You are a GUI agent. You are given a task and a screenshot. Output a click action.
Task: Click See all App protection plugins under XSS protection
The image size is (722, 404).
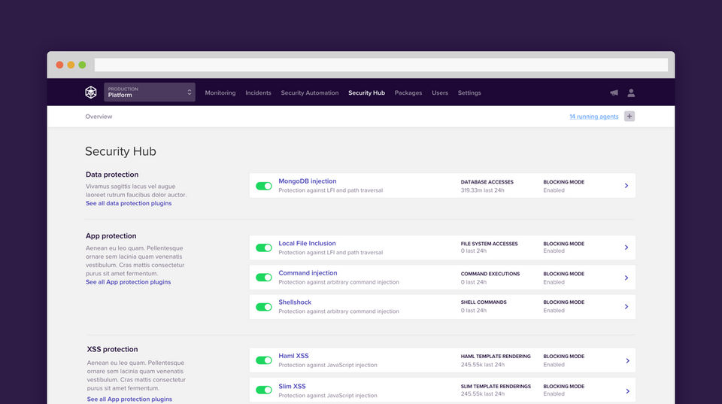pos(129,399)
